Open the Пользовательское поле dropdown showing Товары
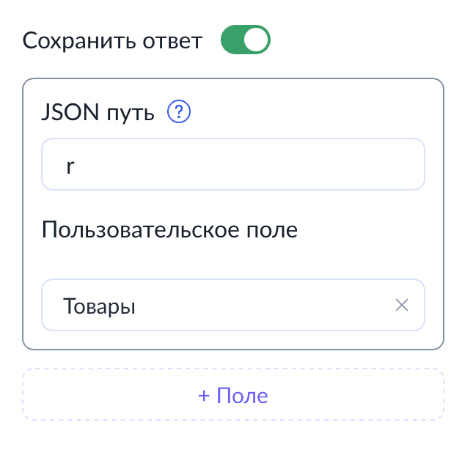Screen dimensions: 462x450 [x=232, y=305]
